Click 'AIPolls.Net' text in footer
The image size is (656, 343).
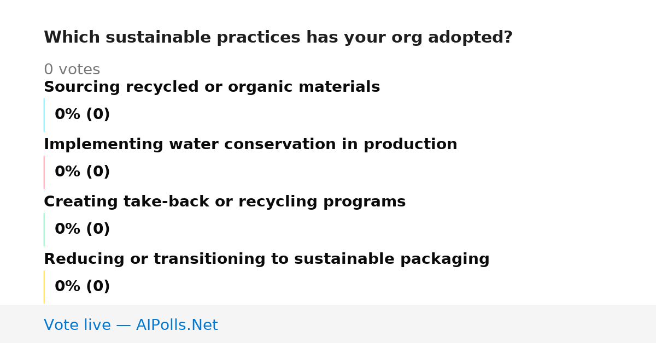(x=177, y=326)
